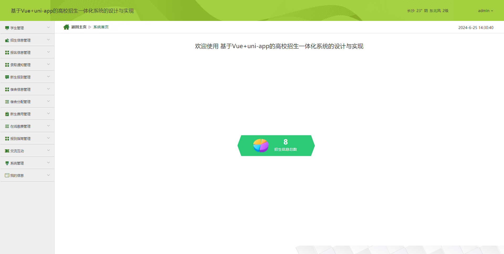
Task: Expand 报到指南管理 chevron arrow
Action: 48,138
